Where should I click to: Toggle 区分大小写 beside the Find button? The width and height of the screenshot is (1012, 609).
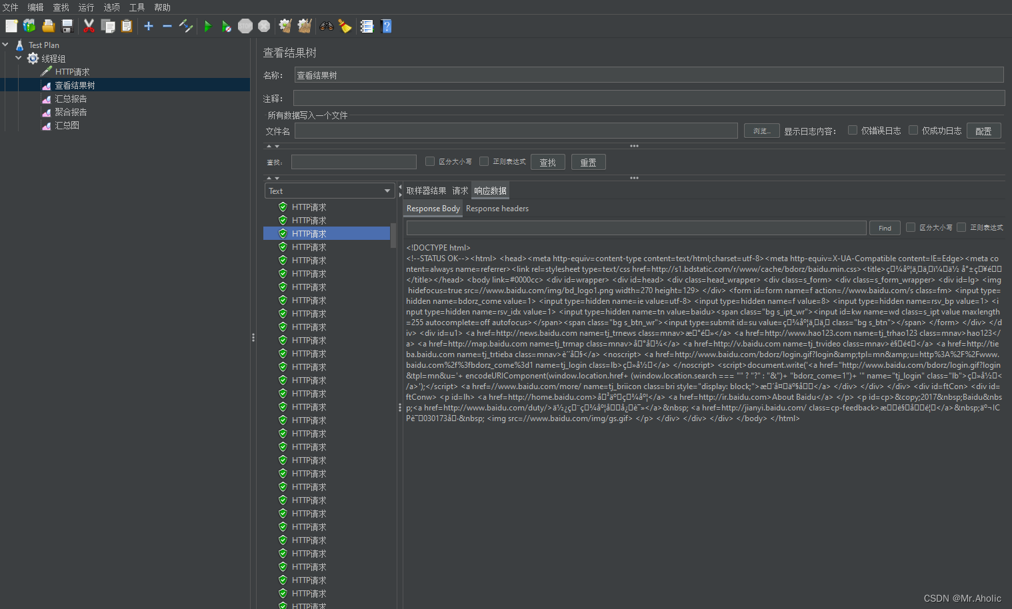(x=911, y=227)
